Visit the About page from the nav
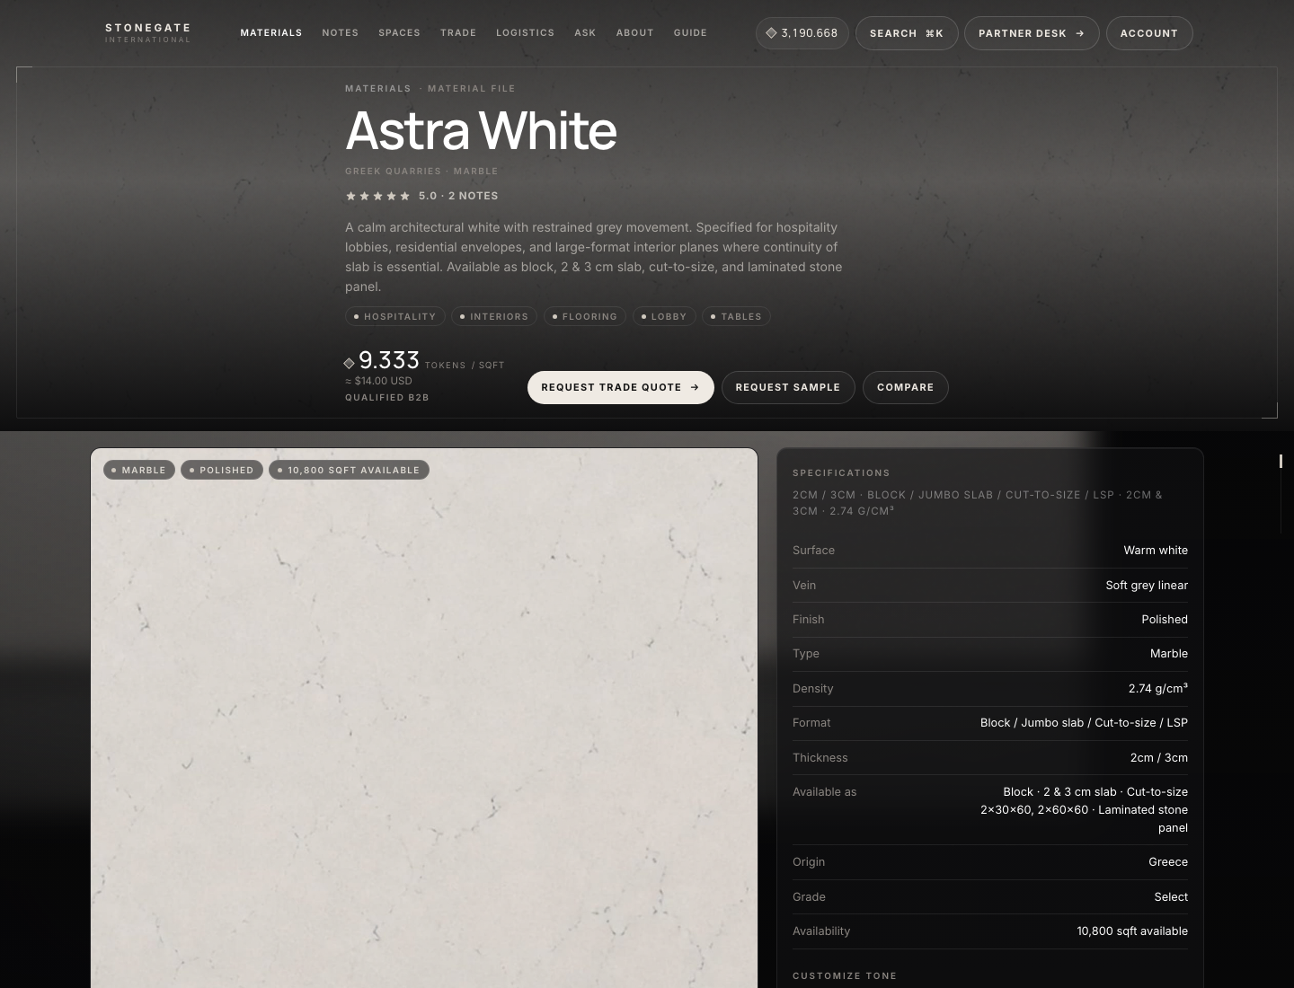This screenshot has height=988, width=1294. coord(635,33)
